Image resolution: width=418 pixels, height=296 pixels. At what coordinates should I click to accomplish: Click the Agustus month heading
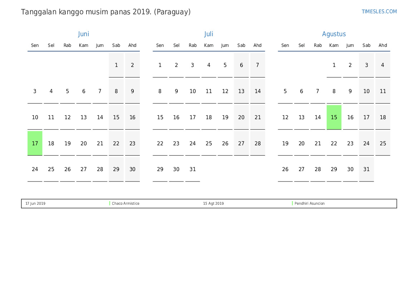tap(334, 34)
